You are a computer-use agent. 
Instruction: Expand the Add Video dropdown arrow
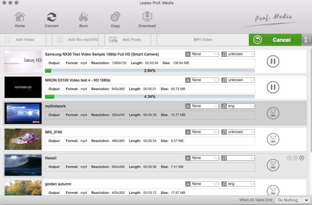(49, 40)
